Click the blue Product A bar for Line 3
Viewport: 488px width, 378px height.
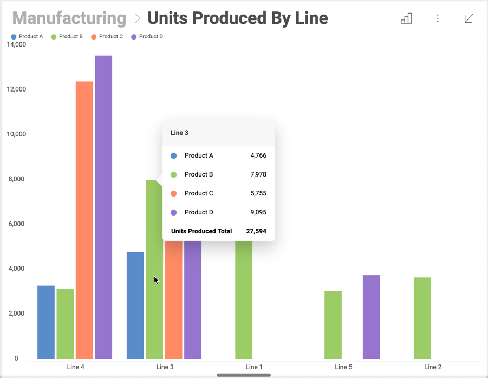pyautogui.click(x=135, y=305)
